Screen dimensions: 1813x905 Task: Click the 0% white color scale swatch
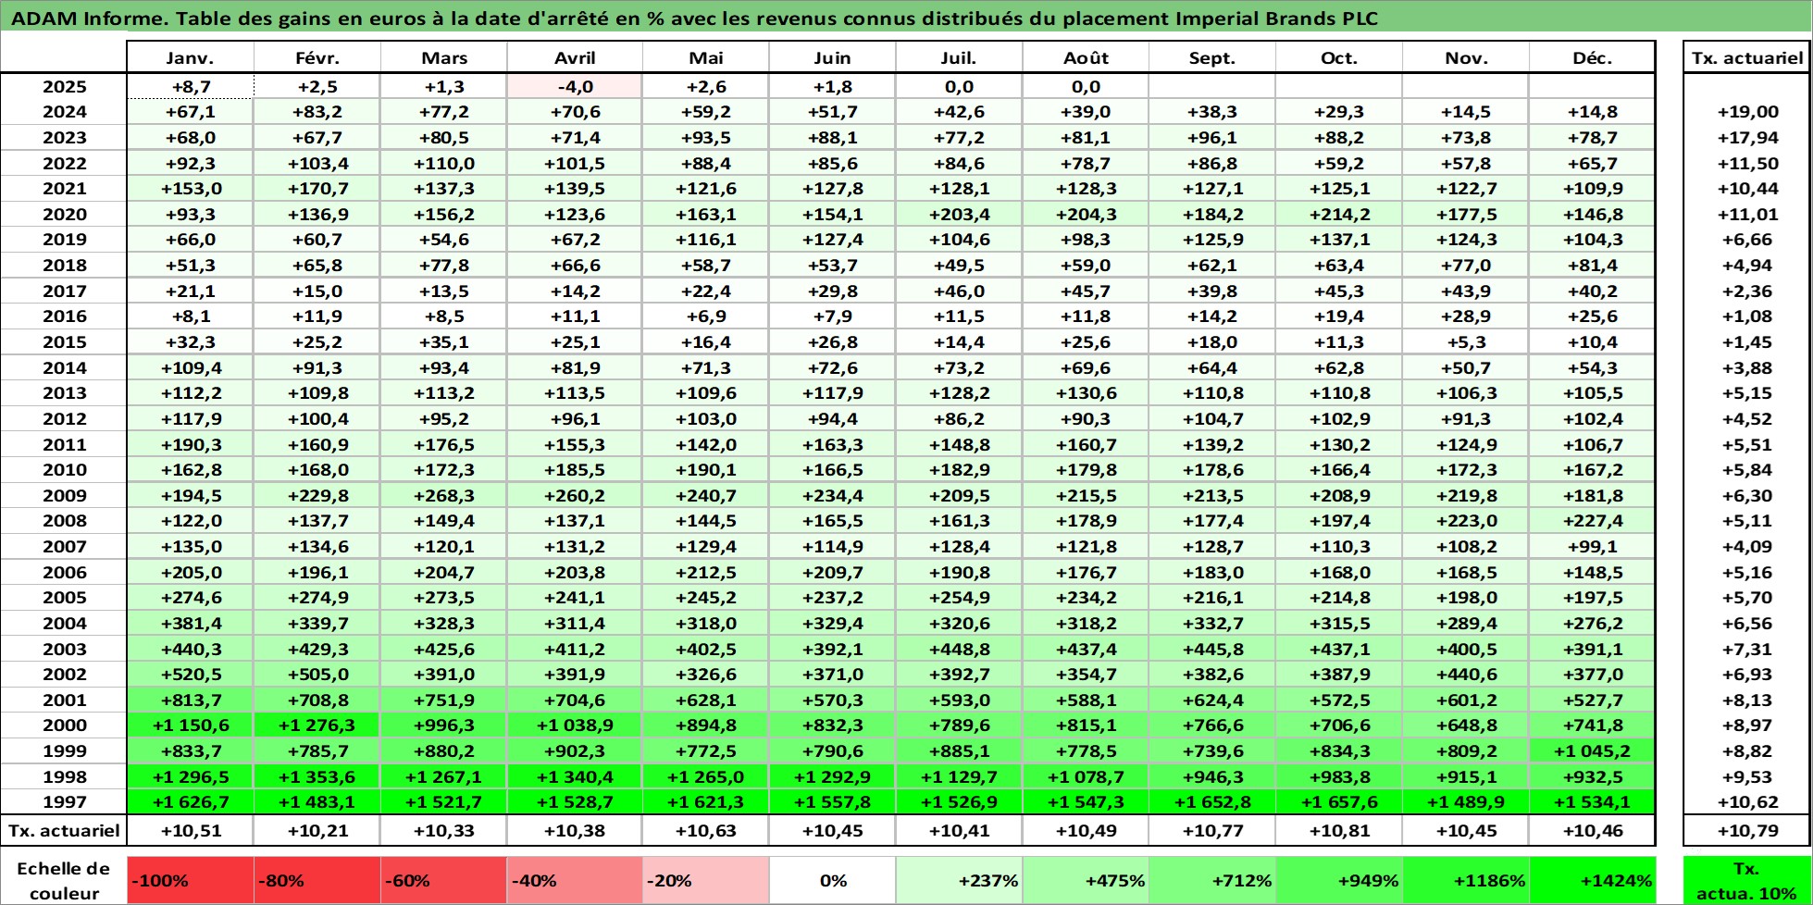(x=832, y=881)
